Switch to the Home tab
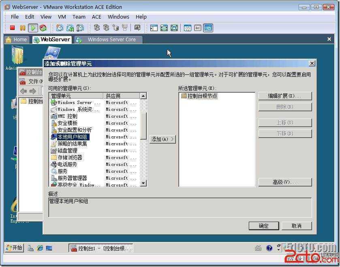The image size is (340, 267). coord(17,40)
